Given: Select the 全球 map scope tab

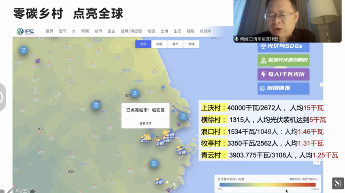Looking at the screenshot, I should pyautogui.click(x=143, y=44).
